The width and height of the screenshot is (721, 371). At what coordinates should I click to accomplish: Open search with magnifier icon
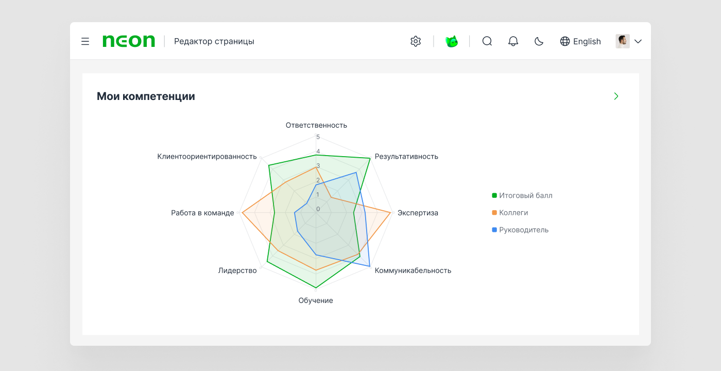coord(487,41)
